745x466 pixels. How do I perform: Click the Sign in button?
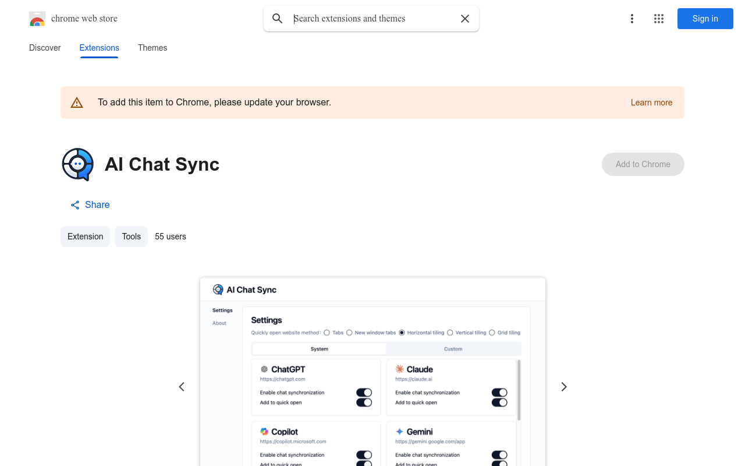click(705, 19)
